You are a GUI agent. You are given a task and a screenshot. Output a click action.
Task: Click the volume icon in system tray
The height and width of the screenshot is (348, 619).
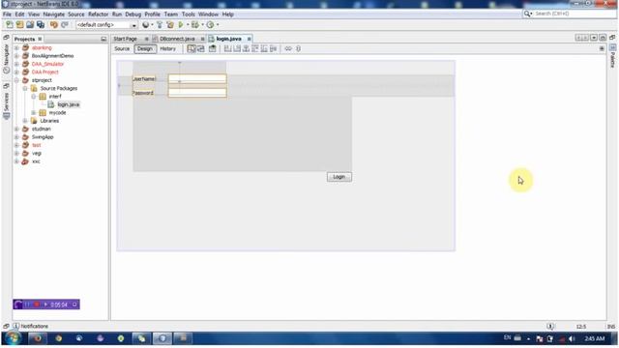(572, 338)
